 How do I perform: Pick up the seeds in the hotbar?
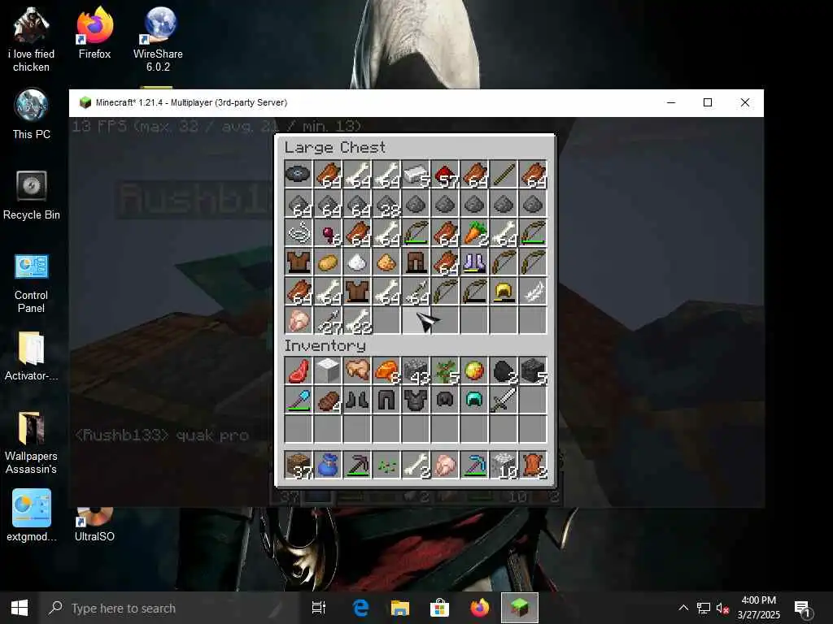(x=386, y=466)
